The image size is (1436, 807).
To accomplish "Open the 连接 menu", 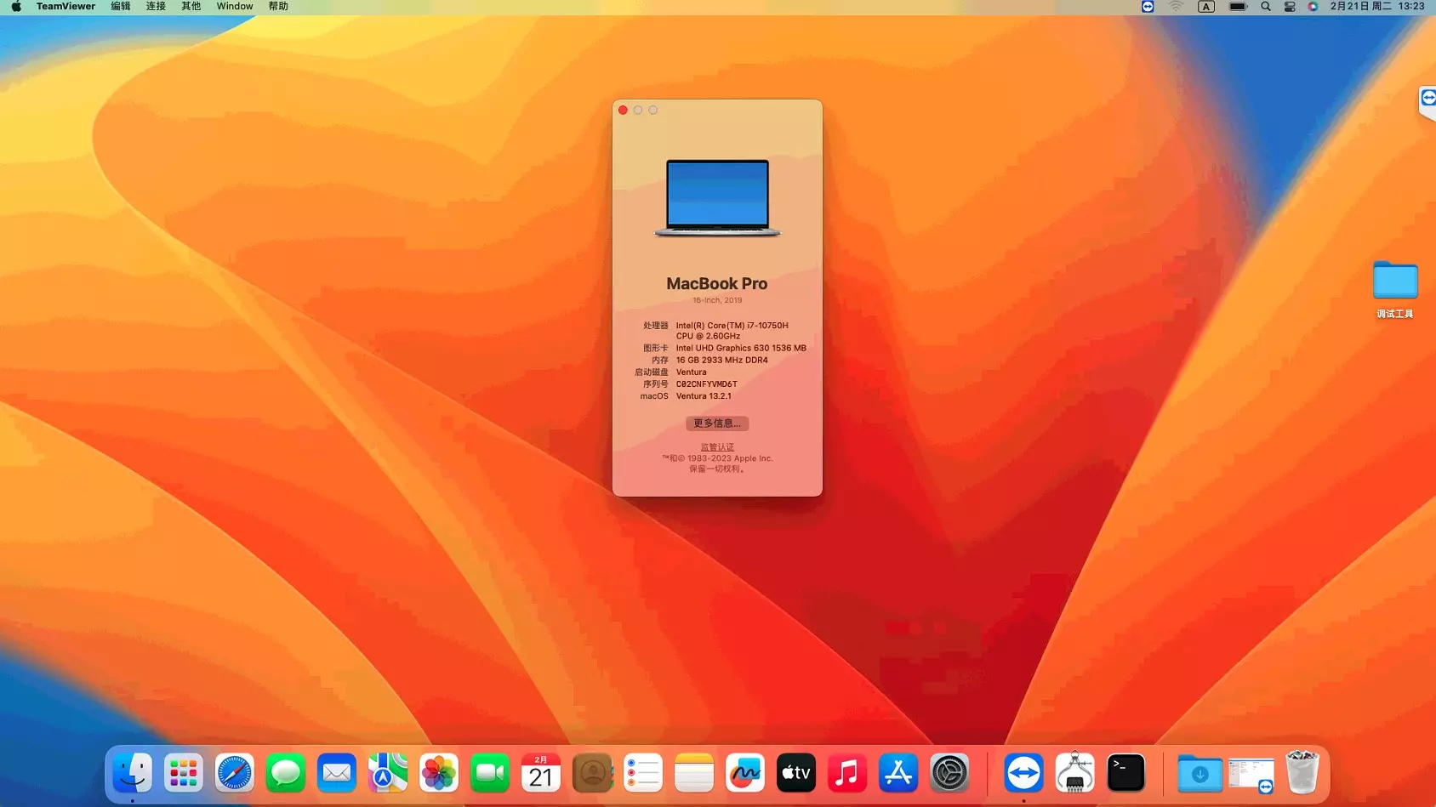I will (156, 7).
